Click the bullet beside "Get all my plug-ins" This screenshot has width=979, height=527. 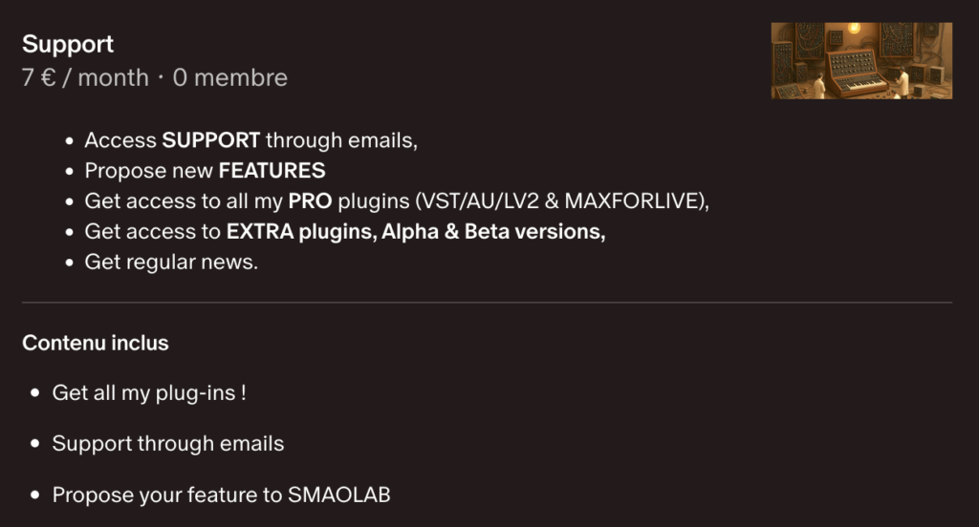pyautogui.click(x=35, y=393)
